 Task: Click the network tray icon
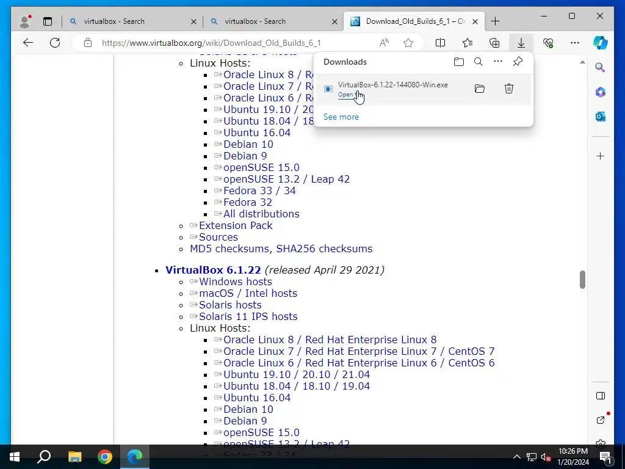(x=532, y=457)
